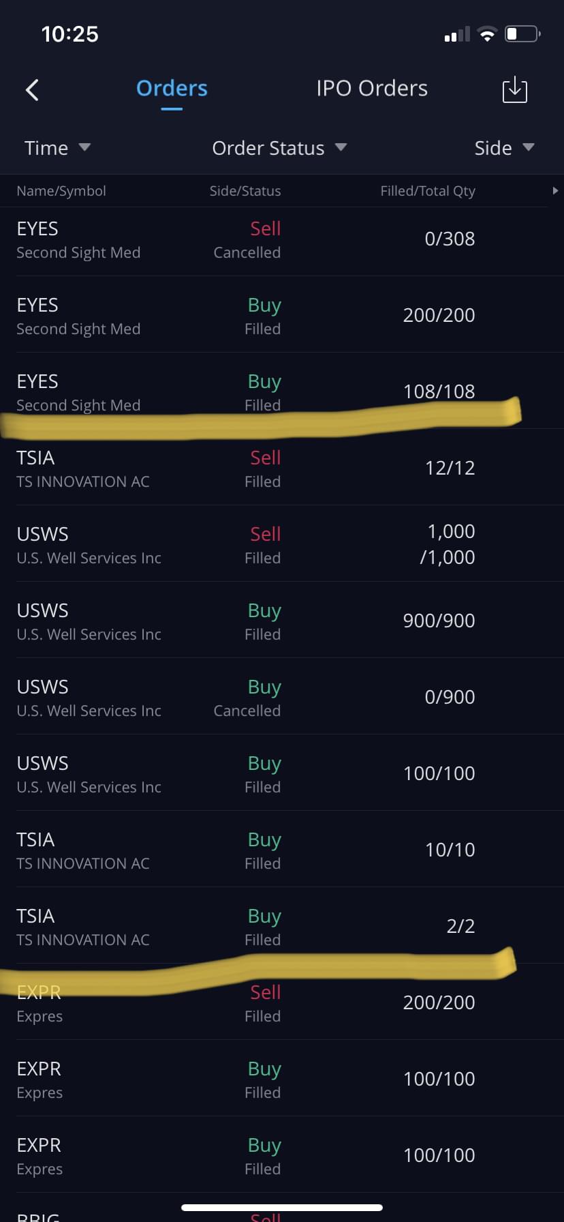Tap the home indicator bar at bottom
The height and width of the screenshot is (1222, 564).
282,1208
